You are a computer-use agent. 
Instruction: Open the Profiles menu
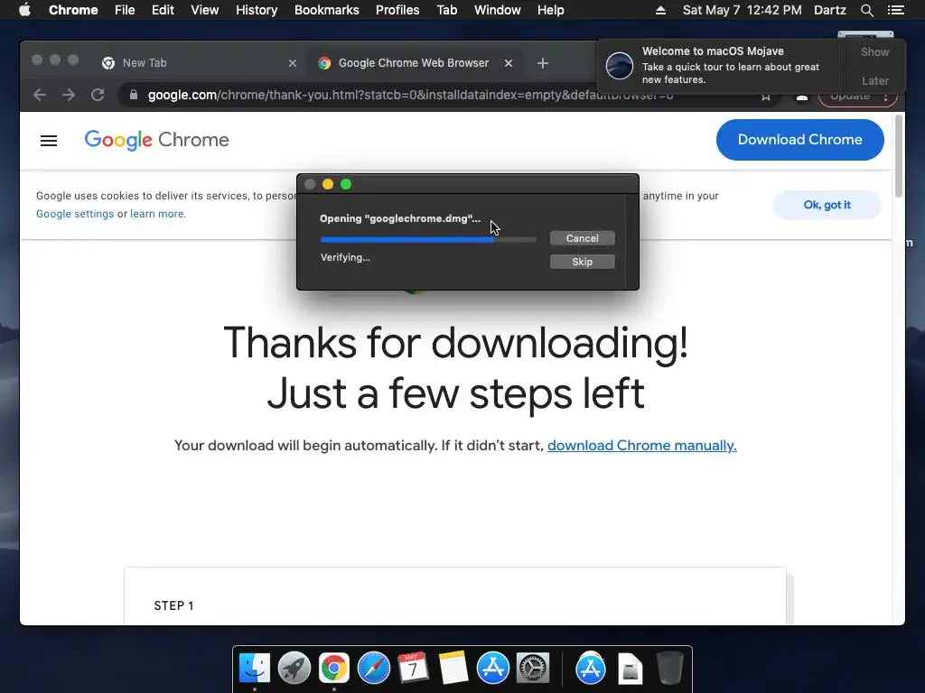(x=397, y=10)
